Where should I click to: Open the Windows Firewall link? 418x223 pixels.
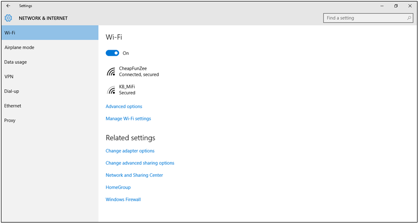(123, 199)
